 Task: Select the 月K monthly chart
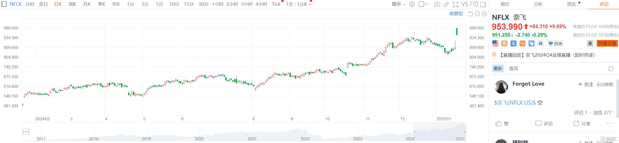(87, 4)
